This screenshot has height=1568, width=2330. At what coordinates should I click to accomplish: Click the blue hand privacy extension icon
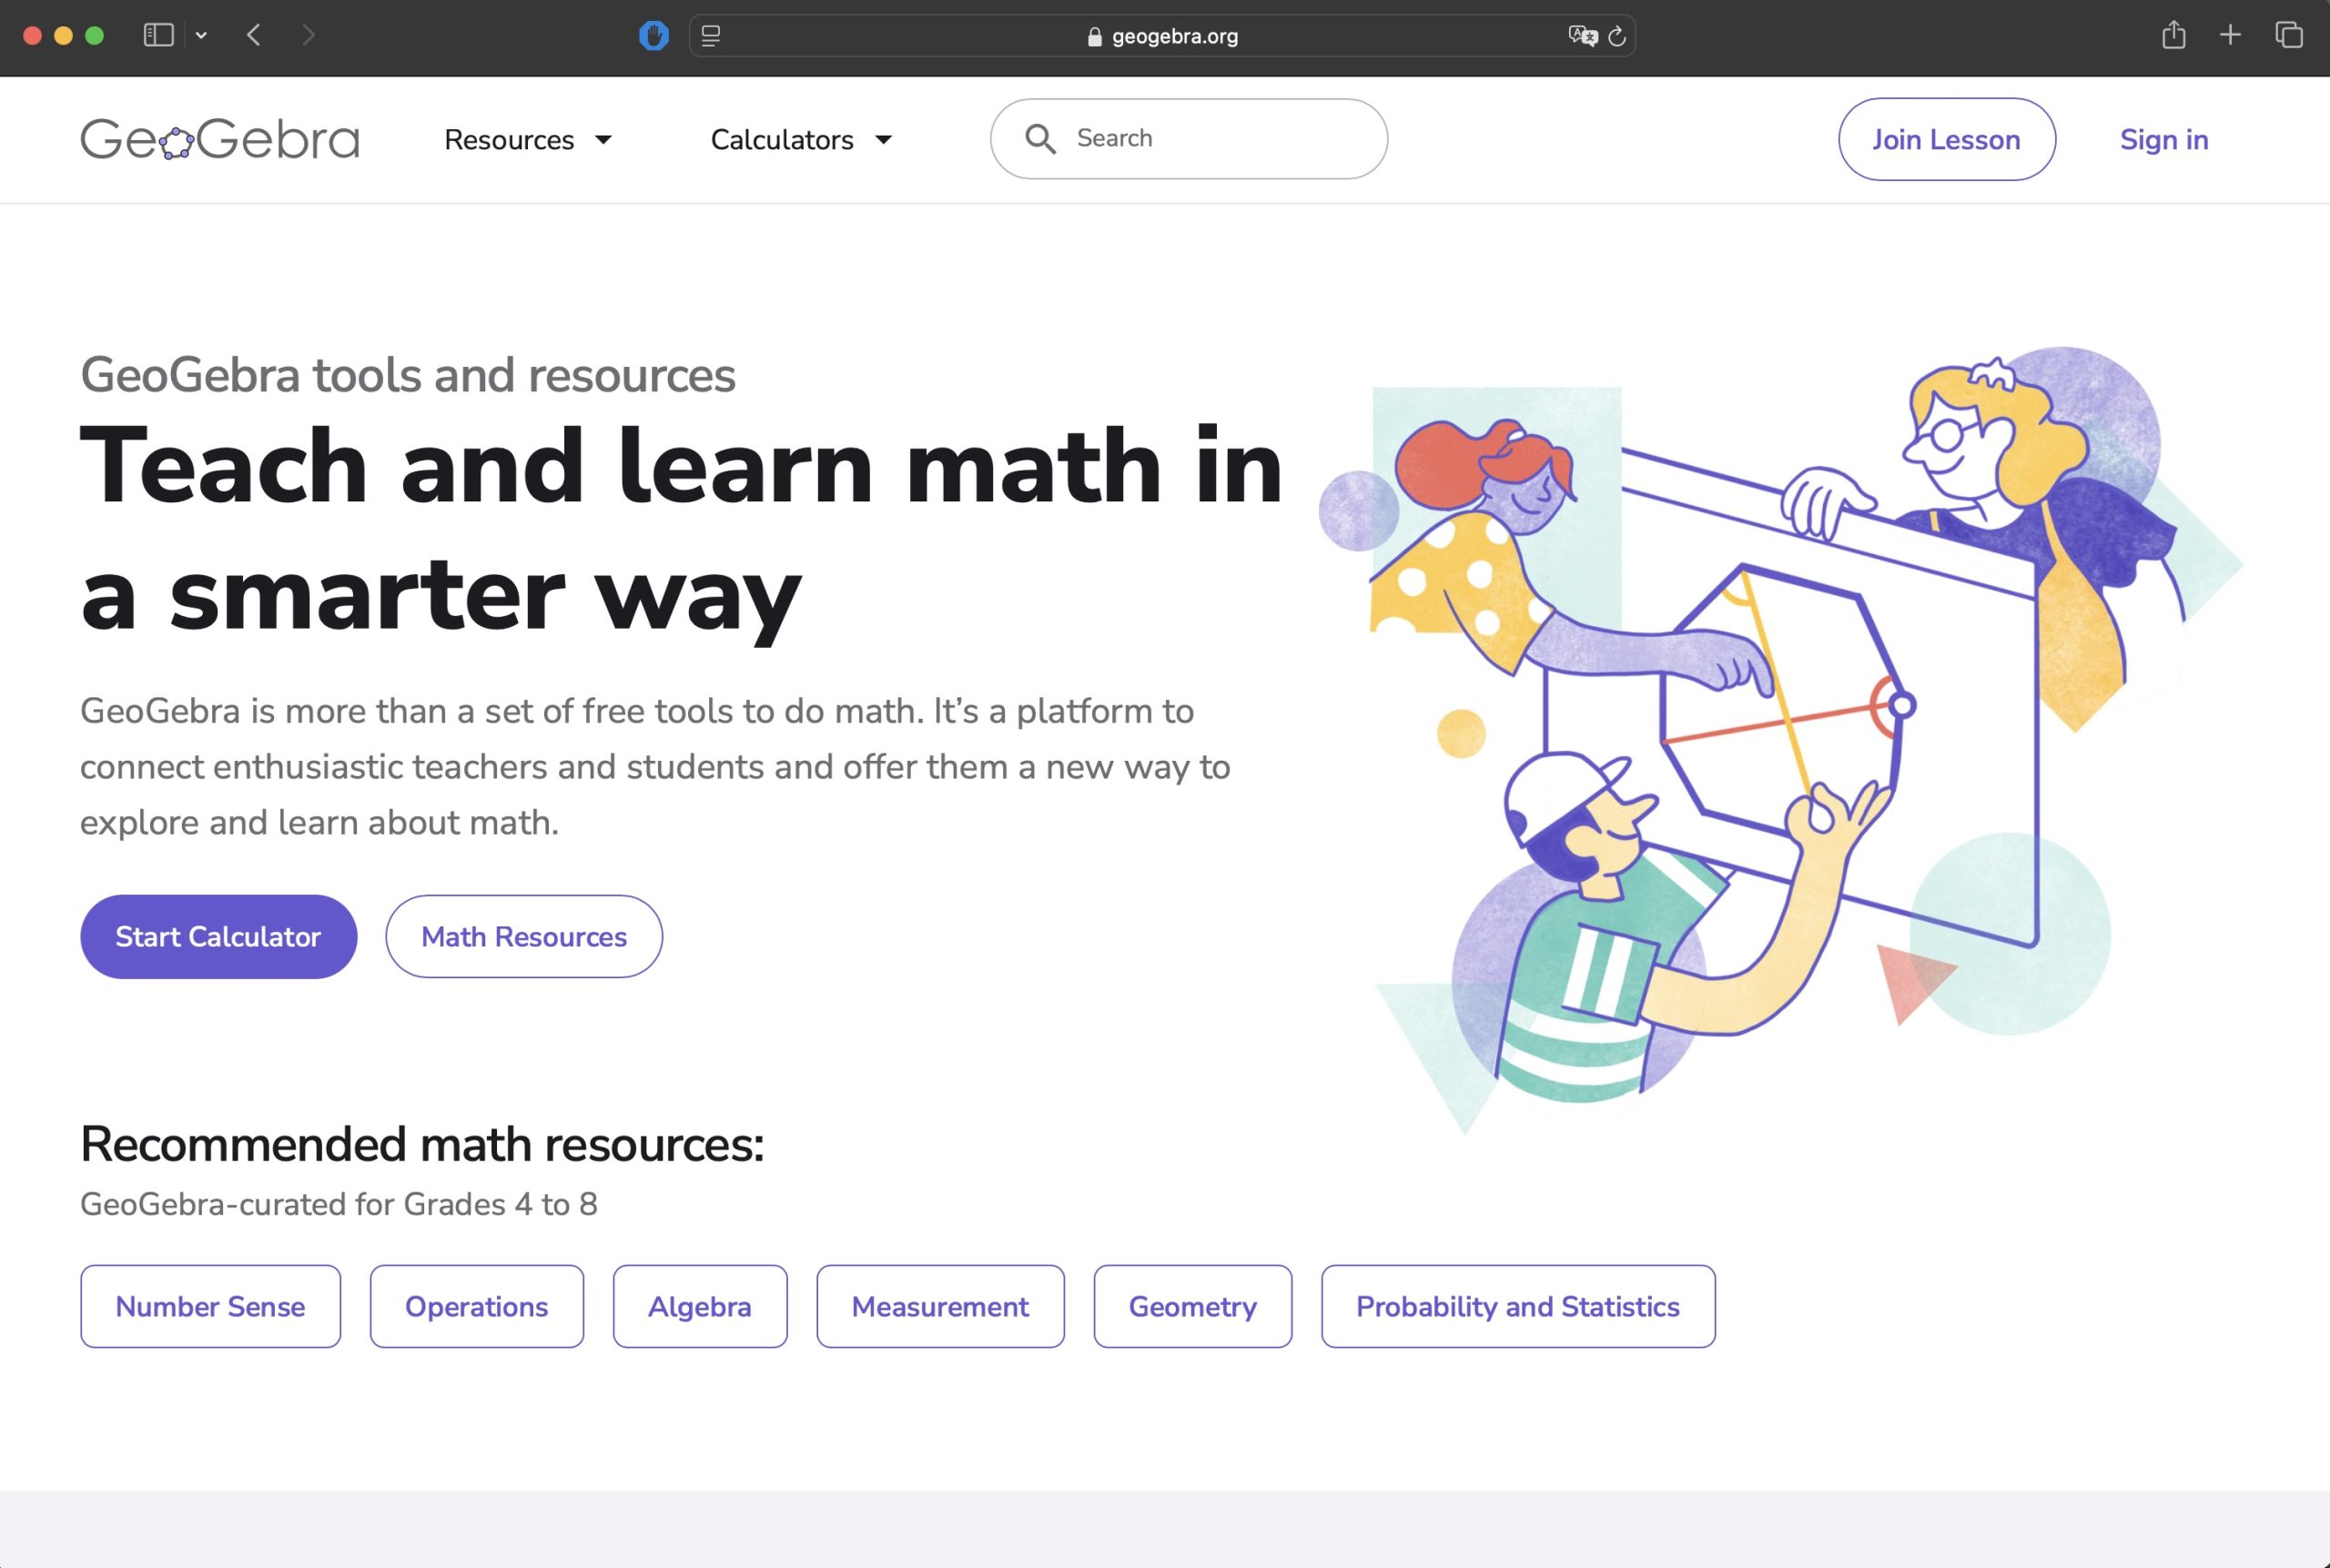pos(654,36)
